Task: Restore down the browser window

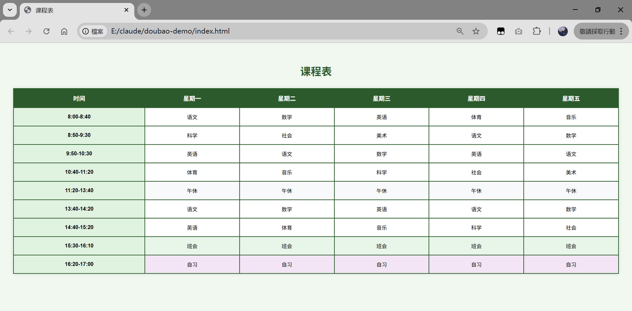Action: point(598,10)
